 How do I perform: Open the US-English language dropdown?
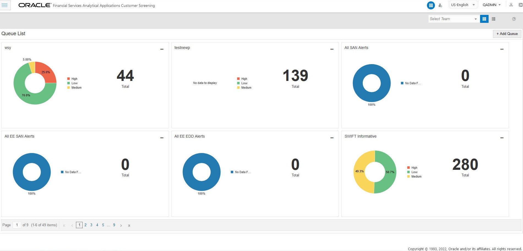463,5
